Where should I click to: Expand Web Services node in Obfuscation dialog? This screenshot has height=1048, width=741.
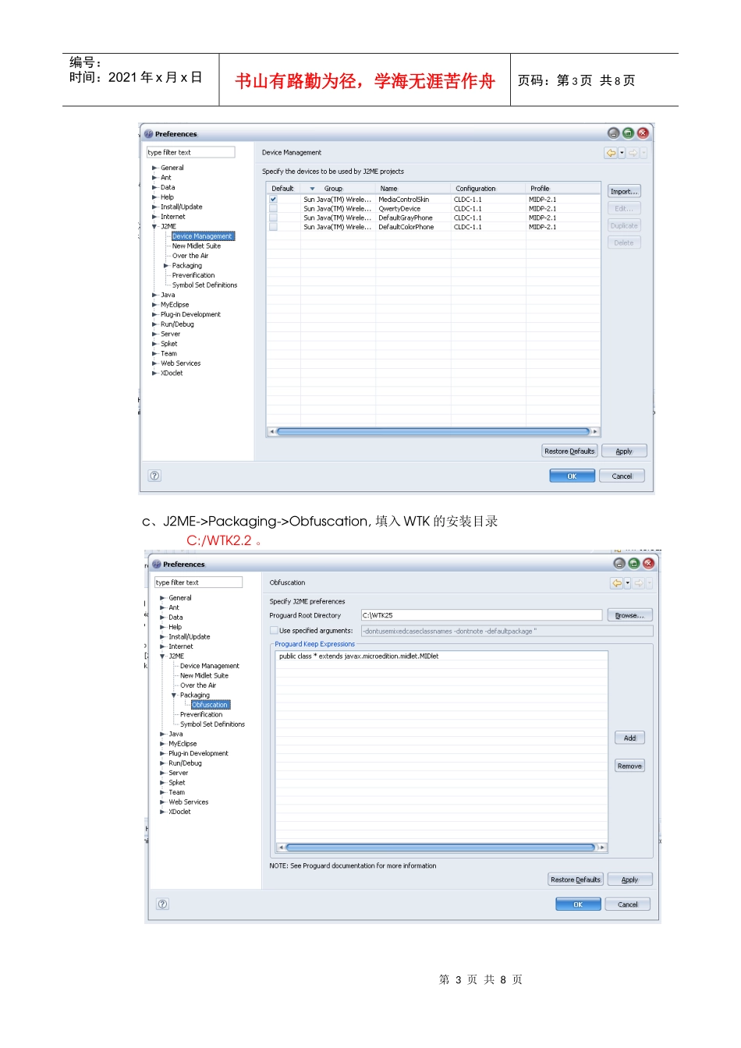[162, 802]
